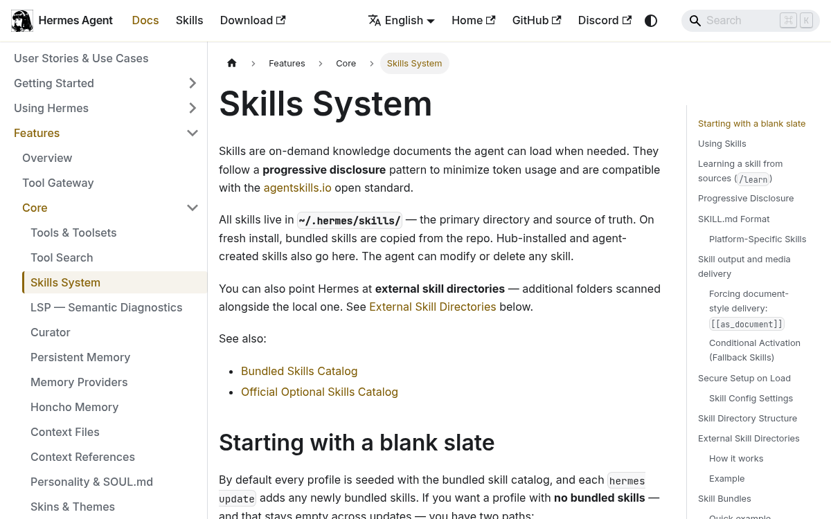
Task: Jump to Platform-Specific Skills in contents
Action: coord(758,239)
